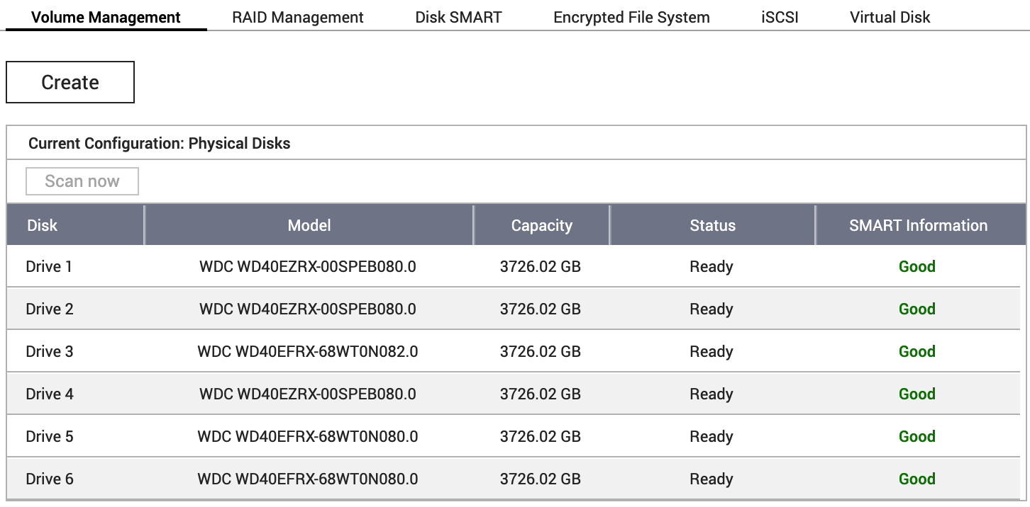Open the Disk SMART tab
Viewport: 1030px width, 507px height.
[458, 18]
